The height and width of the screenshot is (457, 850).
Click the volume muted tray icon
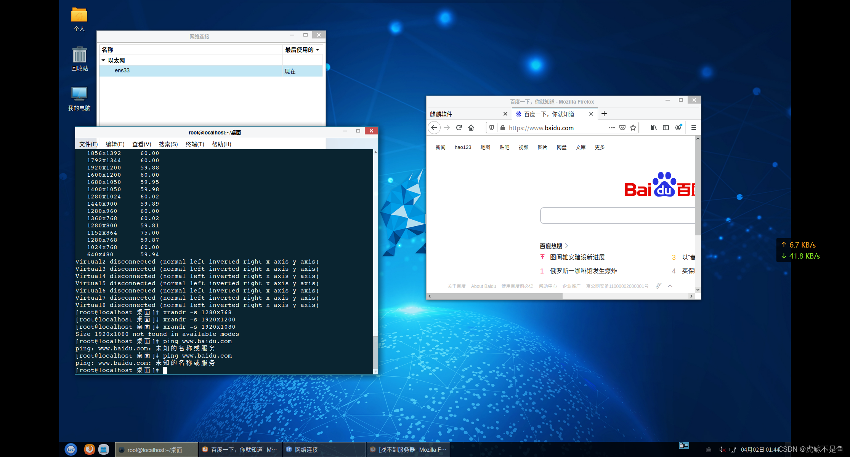tap(722, 450)
